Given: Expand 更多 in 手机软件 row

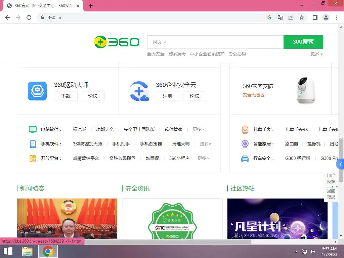Looking at the screenshot, I should click(206, 144).
